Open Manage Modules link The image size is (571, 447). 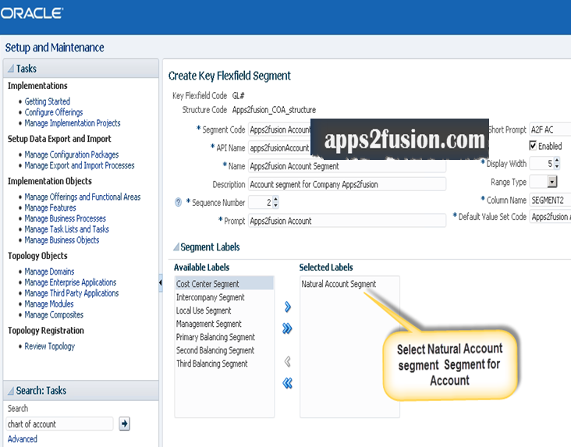pos(49,303)
